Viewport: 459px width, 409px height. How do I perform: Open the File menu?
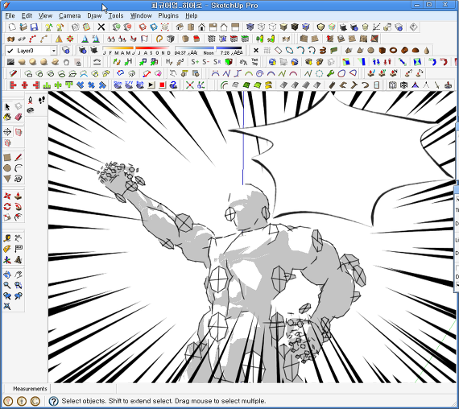click(x=10, y=16)
